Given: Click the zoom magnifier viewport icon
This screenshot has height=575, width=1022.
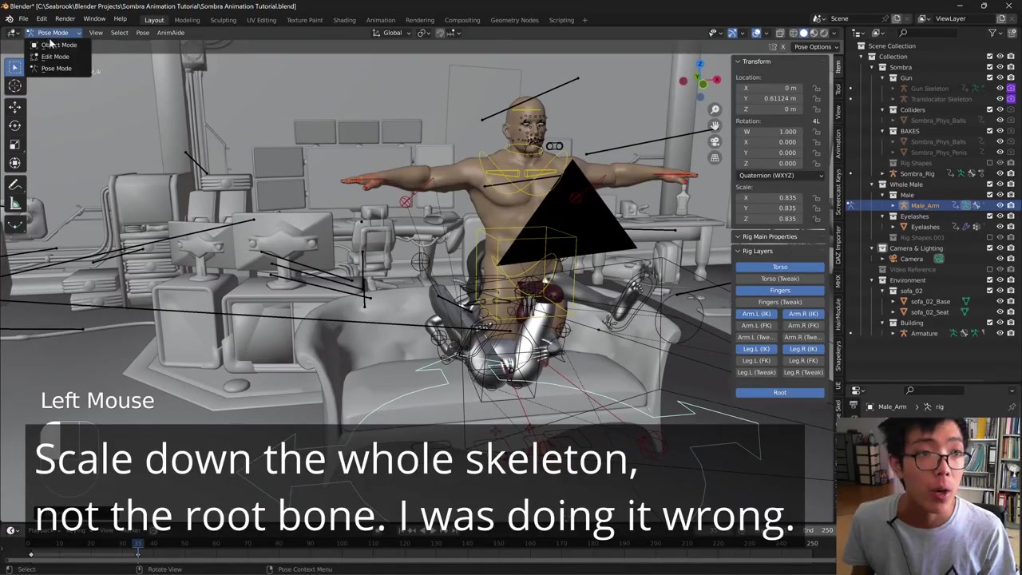Looking at the screenshot, I should pos(715,109).
